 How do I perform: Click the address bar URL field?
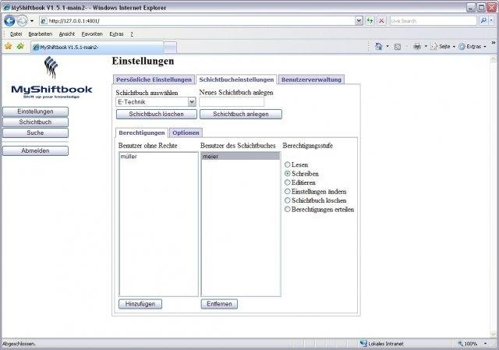click(196, 21)
